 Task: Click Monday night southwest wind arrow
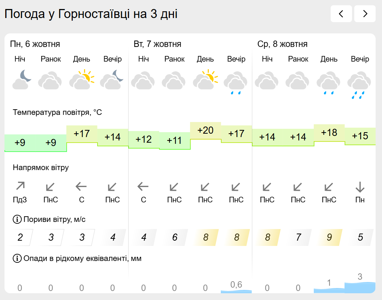(20, 186)
